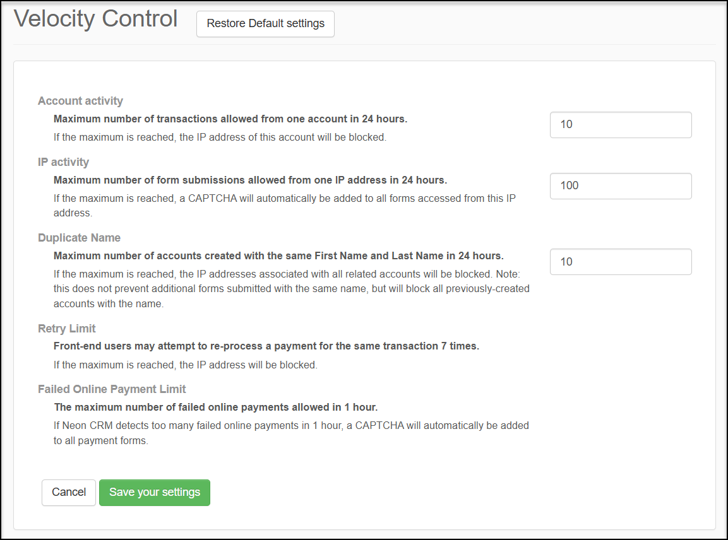Click 'the IP address will be blocked' retry note
The image size is (728, 540).
pyautogui.click(x=185, y=365)
